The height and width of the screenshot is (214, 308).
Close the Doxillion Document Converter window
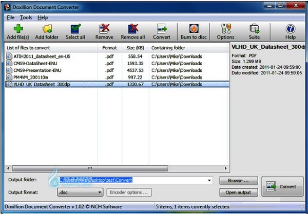296,6
